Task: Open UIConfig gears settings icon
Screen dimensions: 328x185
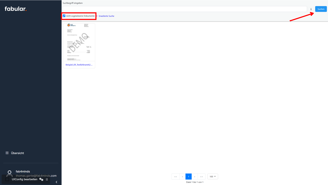Action: pos(41,179)
